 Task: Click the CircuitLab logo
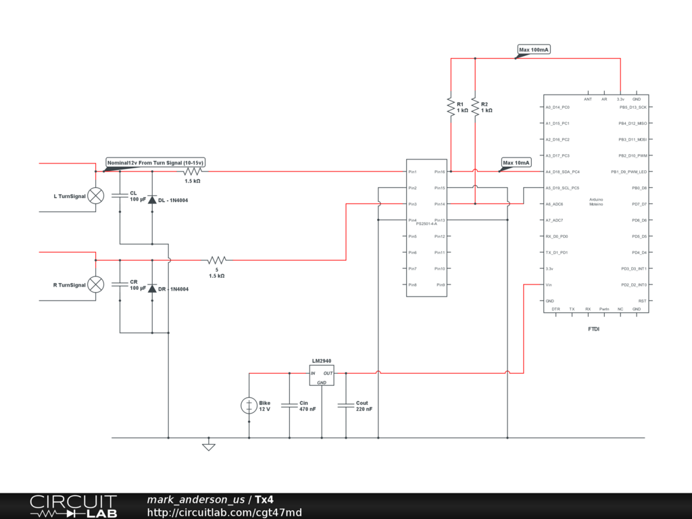73,506
